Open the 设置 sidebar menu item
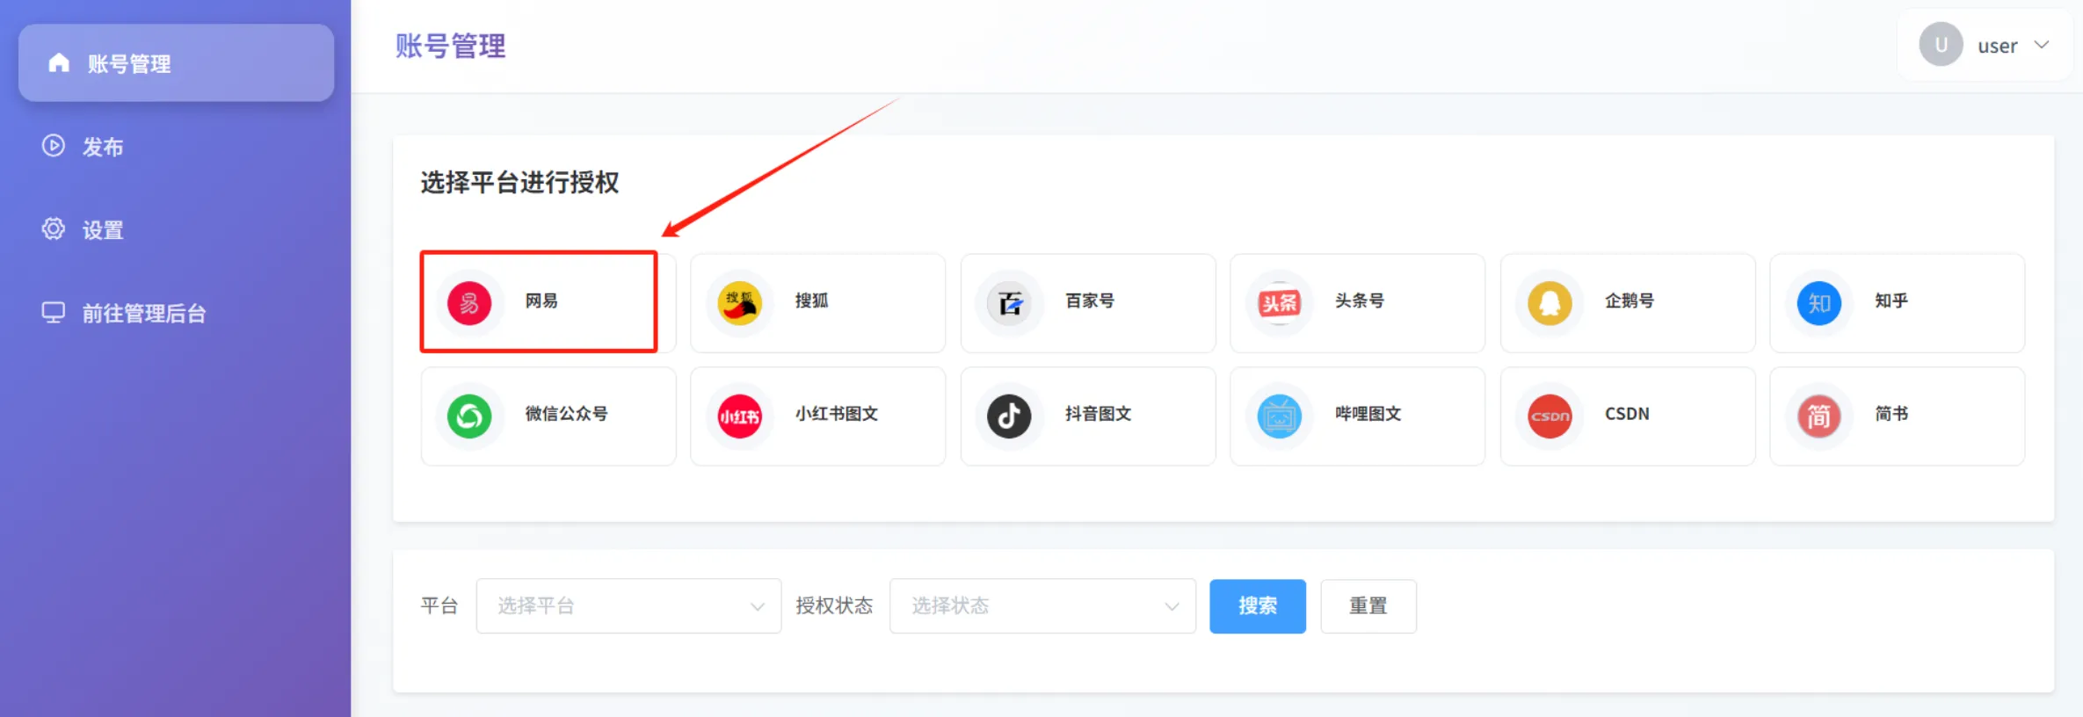The image size is (2083, 717). tap(176, 230)
